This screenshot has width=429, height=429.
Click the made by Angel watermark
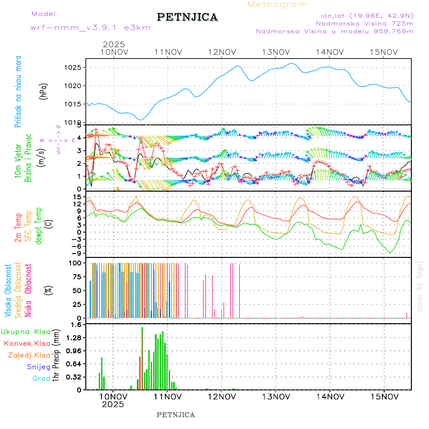tap(419, 286)
